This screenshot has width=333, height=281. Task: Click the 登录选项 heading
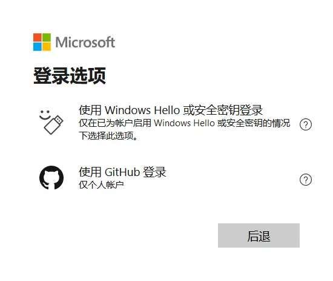(70, 76)
